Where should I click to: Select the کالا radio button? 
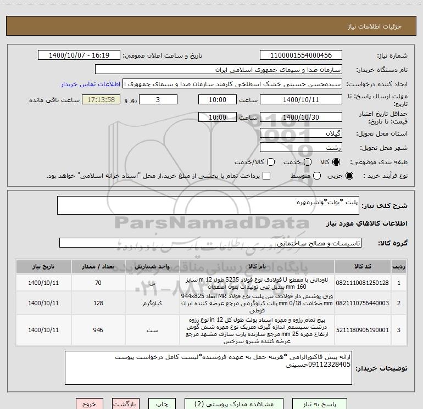[x=336, y=162]
